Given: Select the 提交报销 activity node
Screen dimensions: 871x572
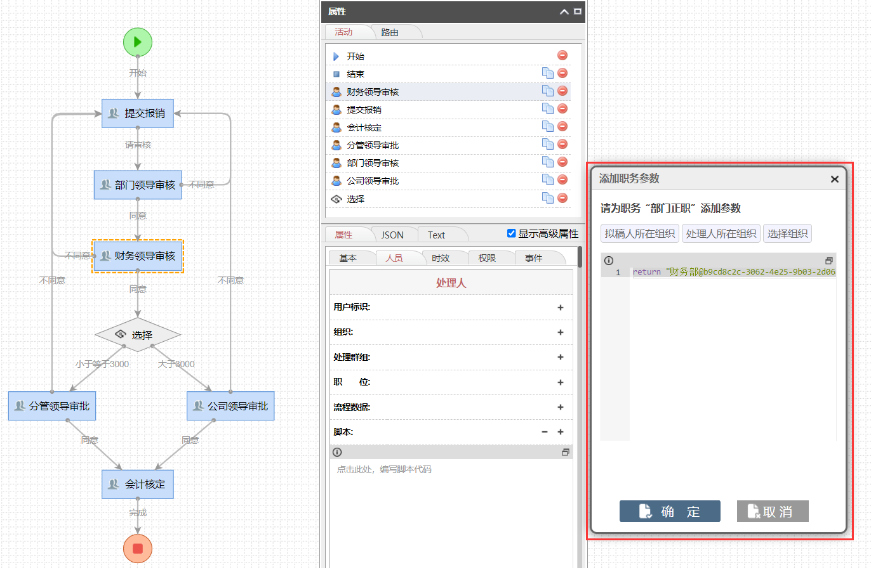Looking at the screenshot, I should click(138, 114).
